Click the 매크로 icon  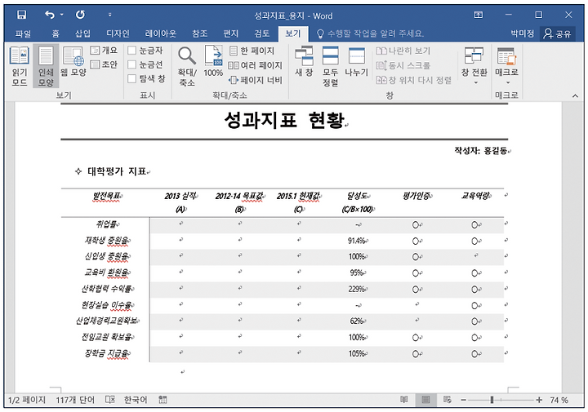click(506, 56)
